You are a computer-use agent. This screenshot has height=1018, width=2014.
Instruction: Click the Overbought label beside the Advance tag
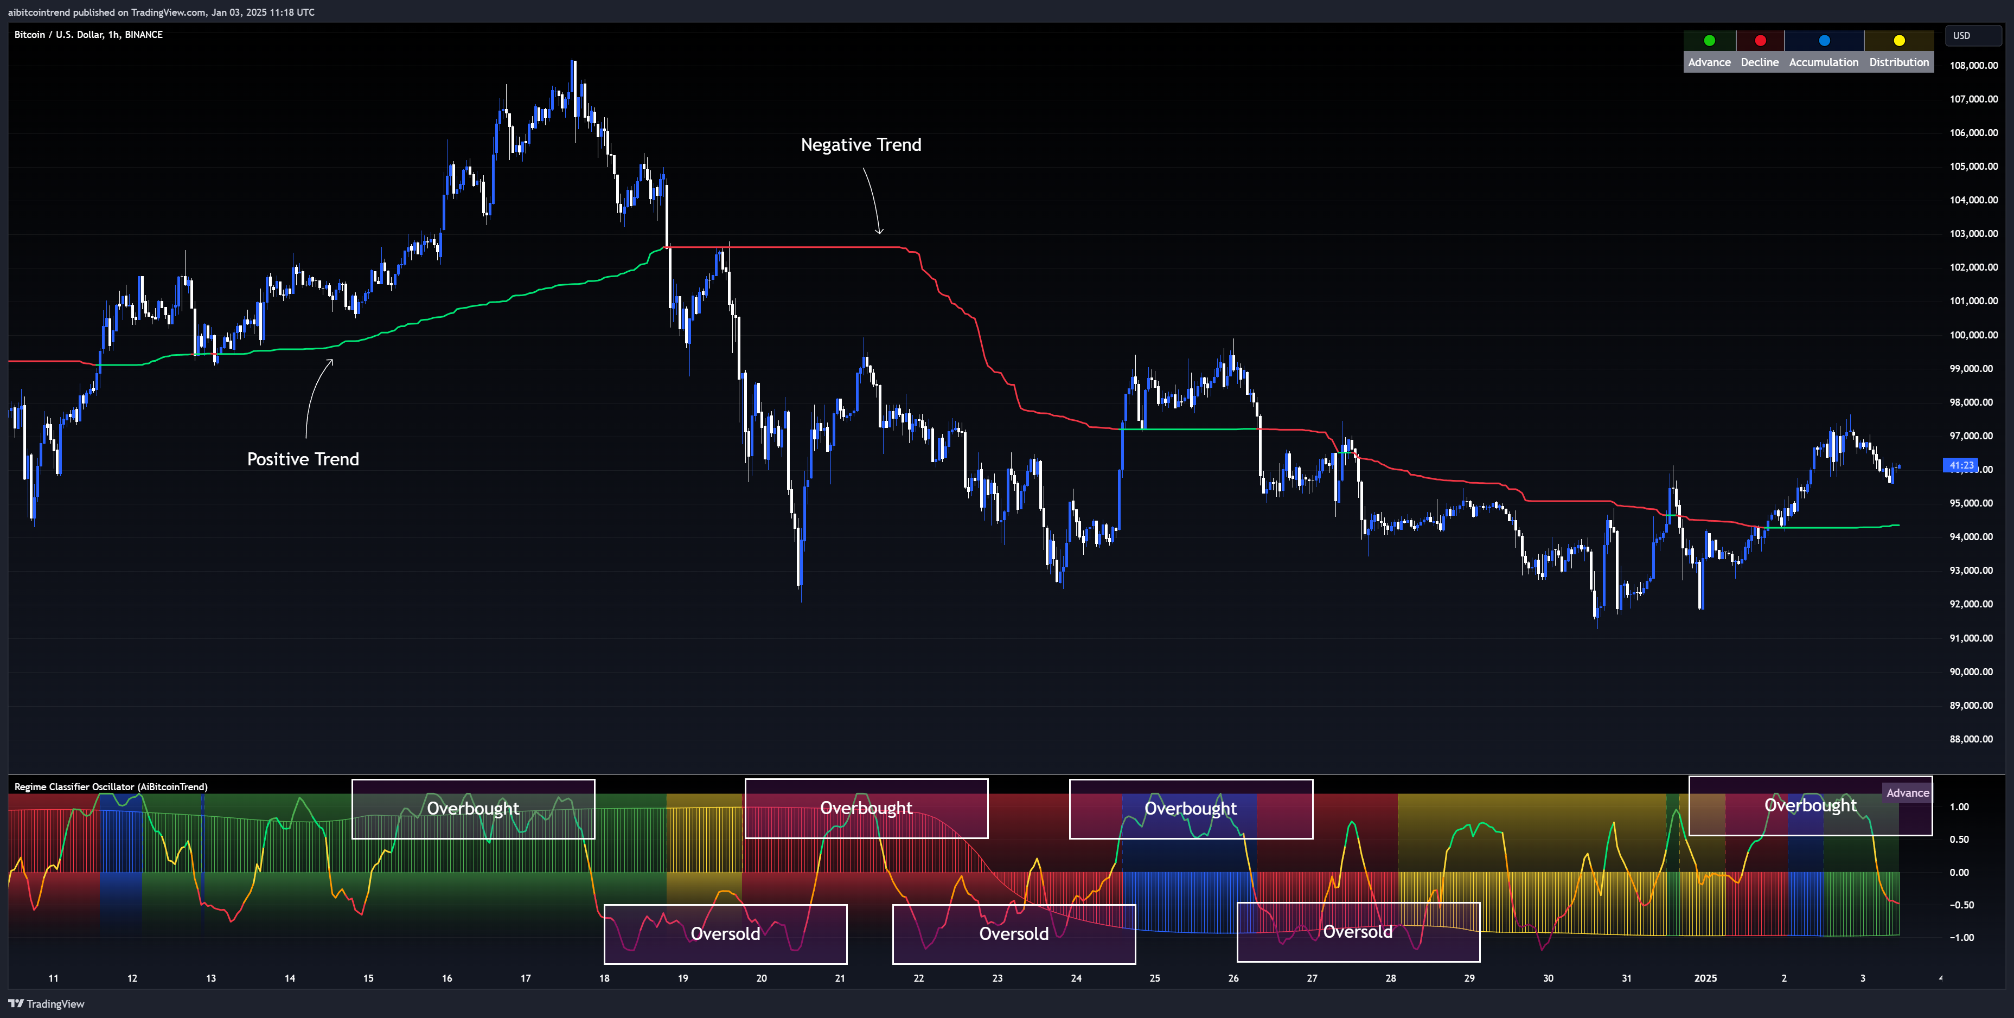pos(1811,805)
